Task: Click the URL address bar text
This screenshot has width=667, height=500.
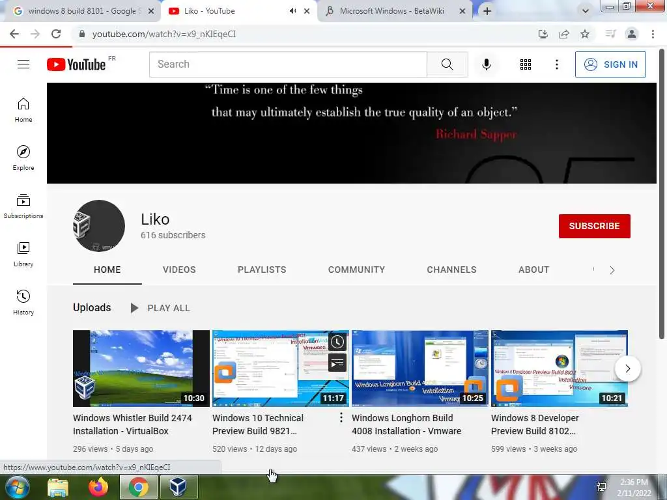Action: coord(163,34)
